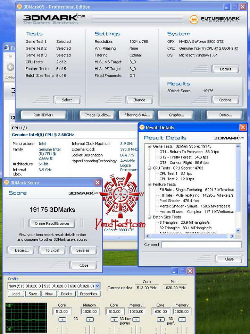Click plus under 3D perf. Memory
This screenshot has height=334, width=250.
tap(182, 319)
